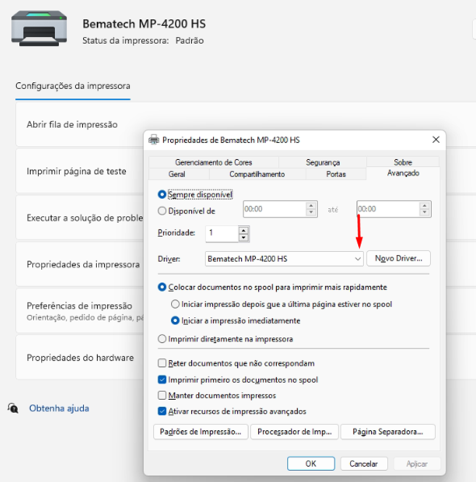The image size is (476, 482).
Task: Switch to the Geral tab
Action: click(177, 174)
